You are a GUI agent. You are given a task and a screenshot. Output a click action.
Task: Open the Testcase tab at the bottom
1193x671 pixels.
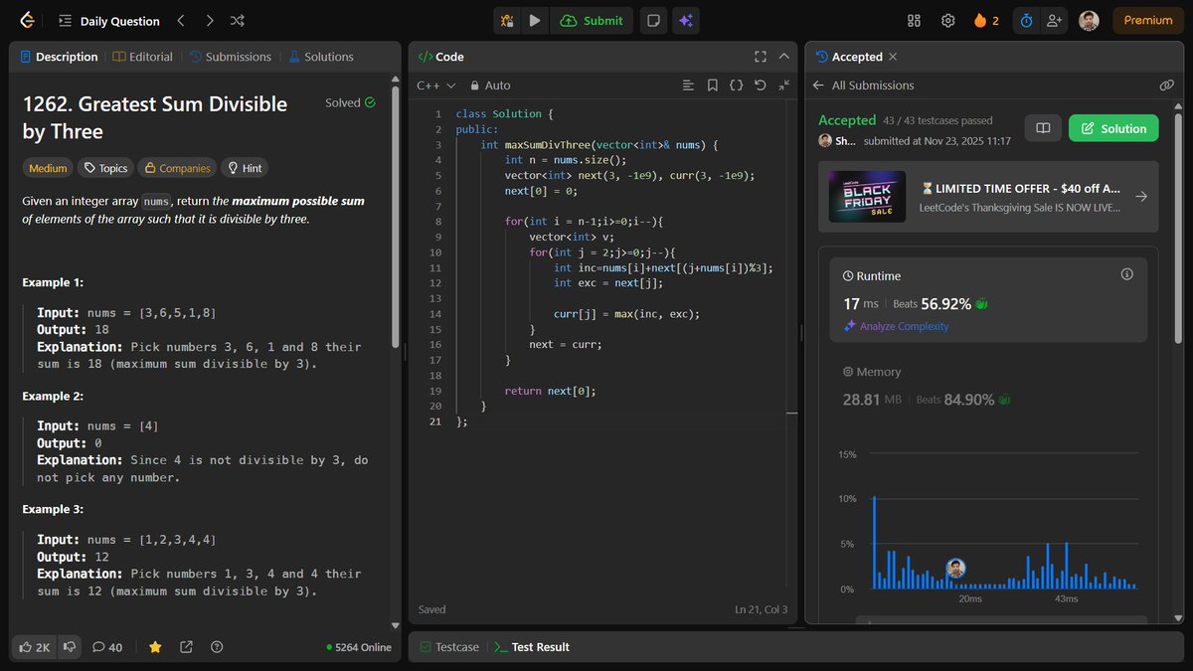point(448,646)
